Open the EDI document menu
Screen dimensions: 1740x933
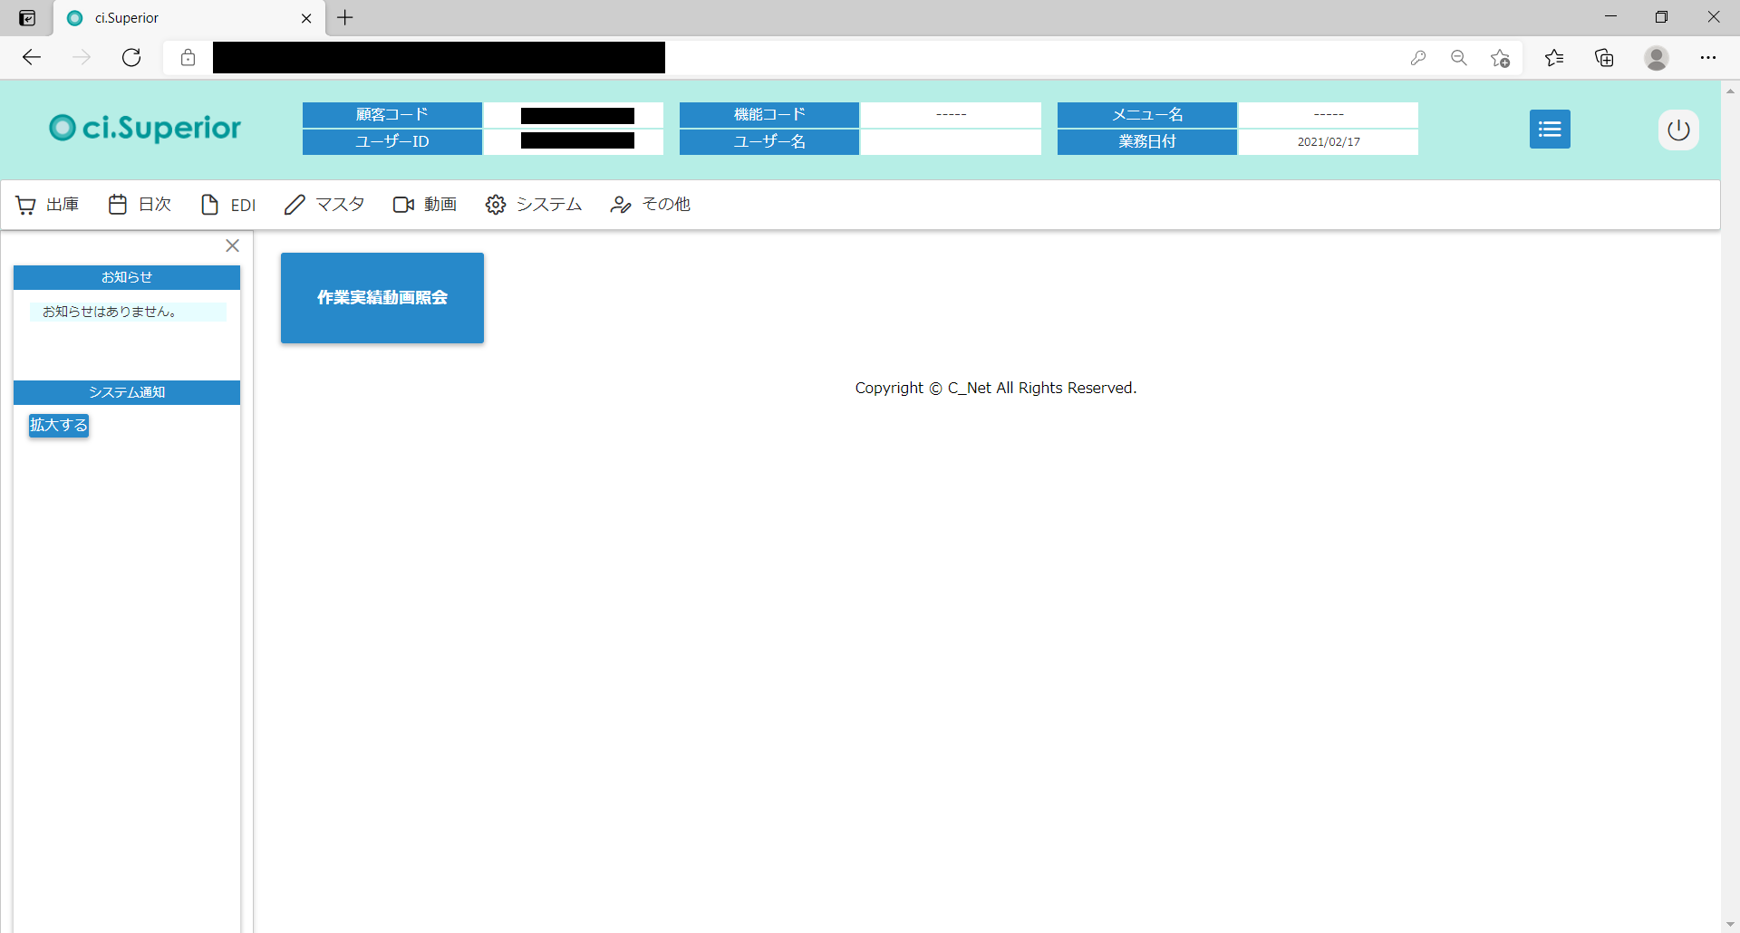pyautogui.click(x=228, y=205)
